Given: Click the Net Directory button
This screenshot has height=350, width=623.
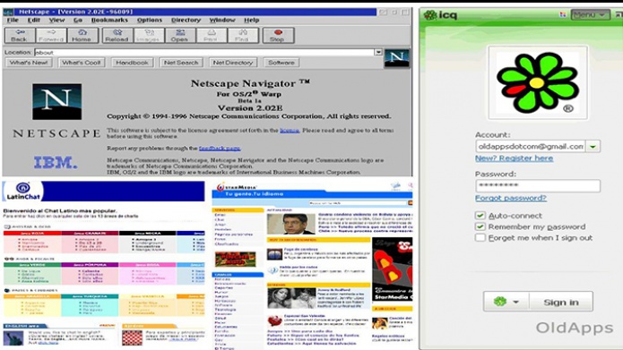Looking at the screenshot, I should pos(233,63).
